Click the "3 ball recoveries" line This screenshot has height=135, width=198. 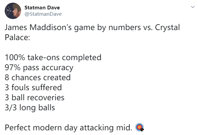click(x=35, y=98)
